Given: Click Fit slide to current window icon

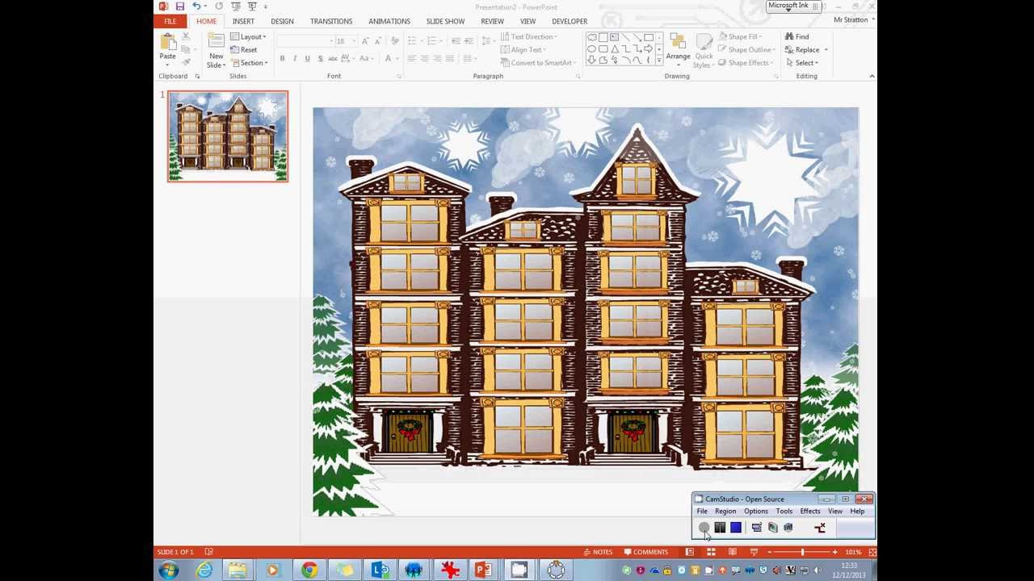Looking at the screenshot, I should 872,552.
